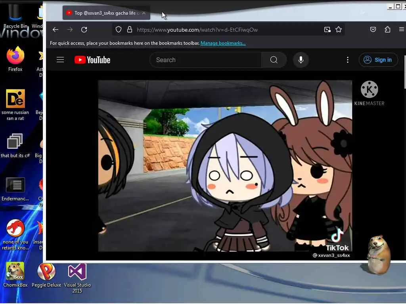This screenshot has width=406, height=304.
Task: Click the forward navigation arrow
Action: point(70,30)
